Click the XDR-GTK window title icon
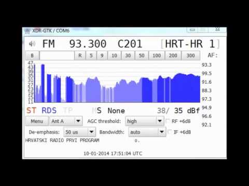249x186 pixels. coord(27,31)
